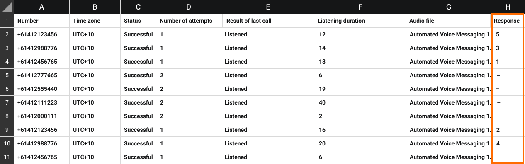The height and width of the screenshot is (164, 525).
Task: Click the Result of last call header
Action: [268, 21]
